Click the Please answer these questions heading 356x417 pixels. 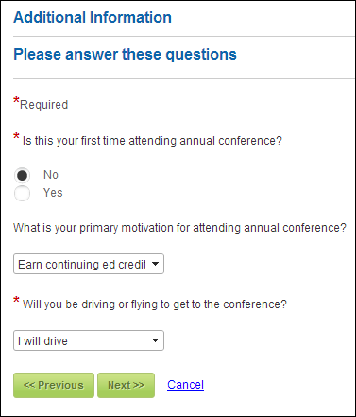click(125, 54)
